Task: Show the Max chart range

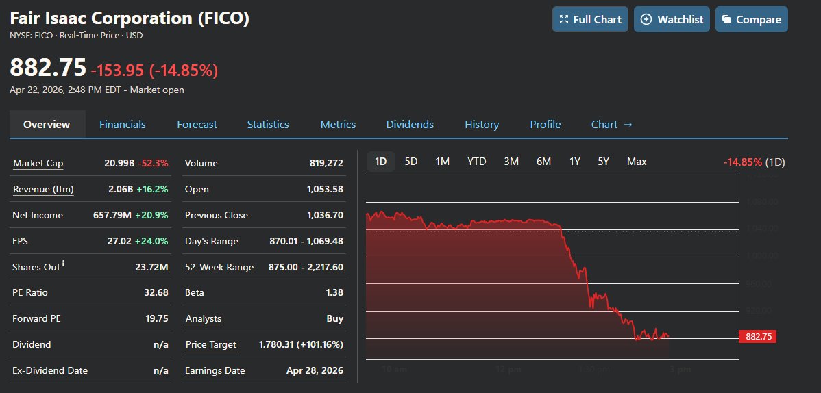Action: tap(637, 162)
